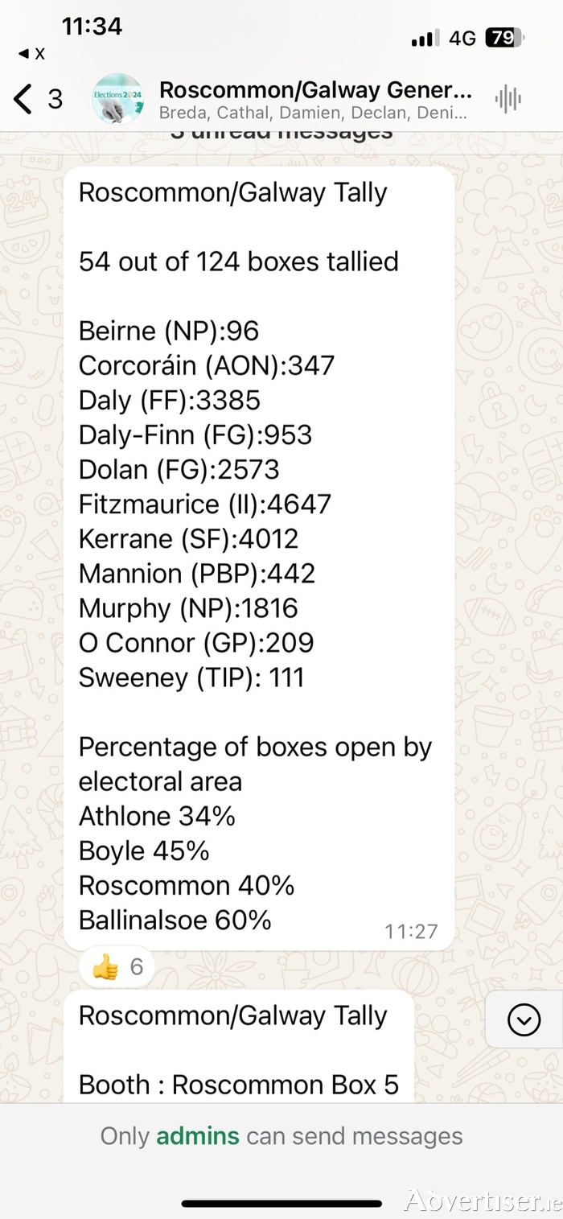Image resolution: width=563 pixels, height=1219 pixels.
Task: Go back using the top-left chevron
Action: pyautogui.click(x=23, y=99)
